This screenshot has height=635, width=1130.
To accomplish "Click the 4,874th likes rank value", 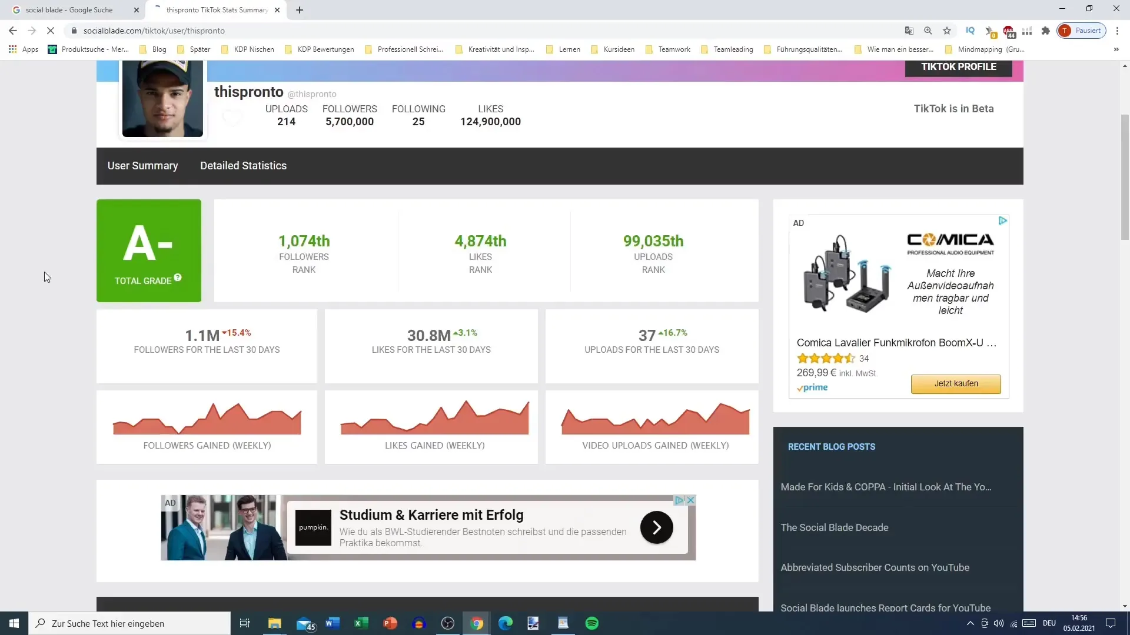I will coord(480,241).
